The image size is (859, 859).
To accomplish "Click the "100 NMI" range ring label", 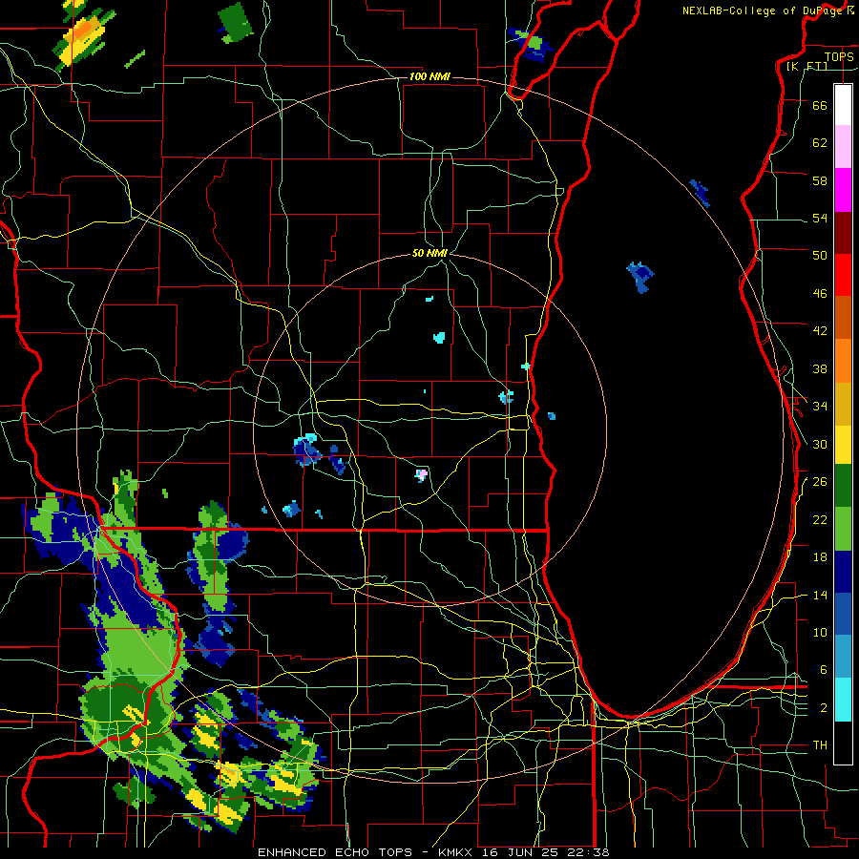I will [x=429, y=76].
